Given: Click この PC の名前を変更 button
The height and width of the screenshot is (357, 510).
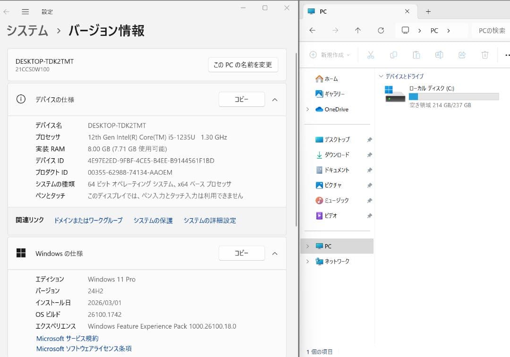Looking at the screenshot, I should [x=243, y=65].
